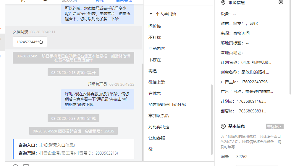
Task: Click the chat history scrollbar
Action: (x=143, y=112)
